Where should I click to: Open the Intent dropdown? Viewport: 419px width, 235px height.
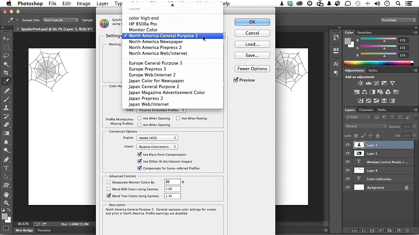point(157,147)
